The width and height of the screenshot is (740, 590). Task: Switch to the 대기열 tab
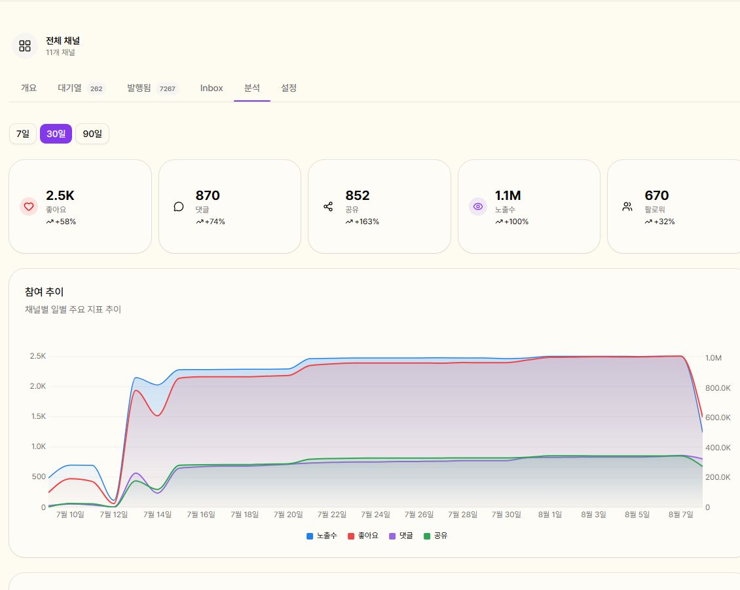point(81,88)
